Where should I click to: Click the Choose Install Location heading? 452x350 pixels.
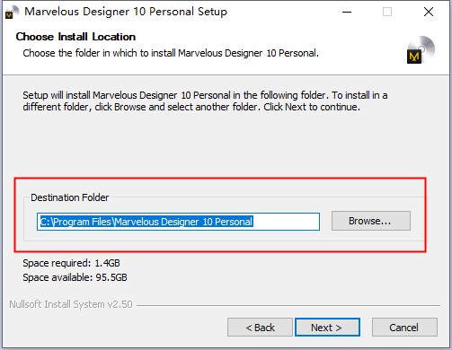(x=75, y=37)
